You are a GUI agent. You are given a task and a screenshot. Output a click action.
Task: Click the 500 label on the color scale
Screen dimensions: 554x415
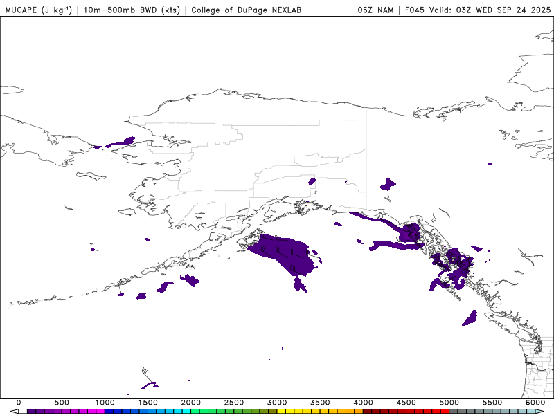coord(62,403)
